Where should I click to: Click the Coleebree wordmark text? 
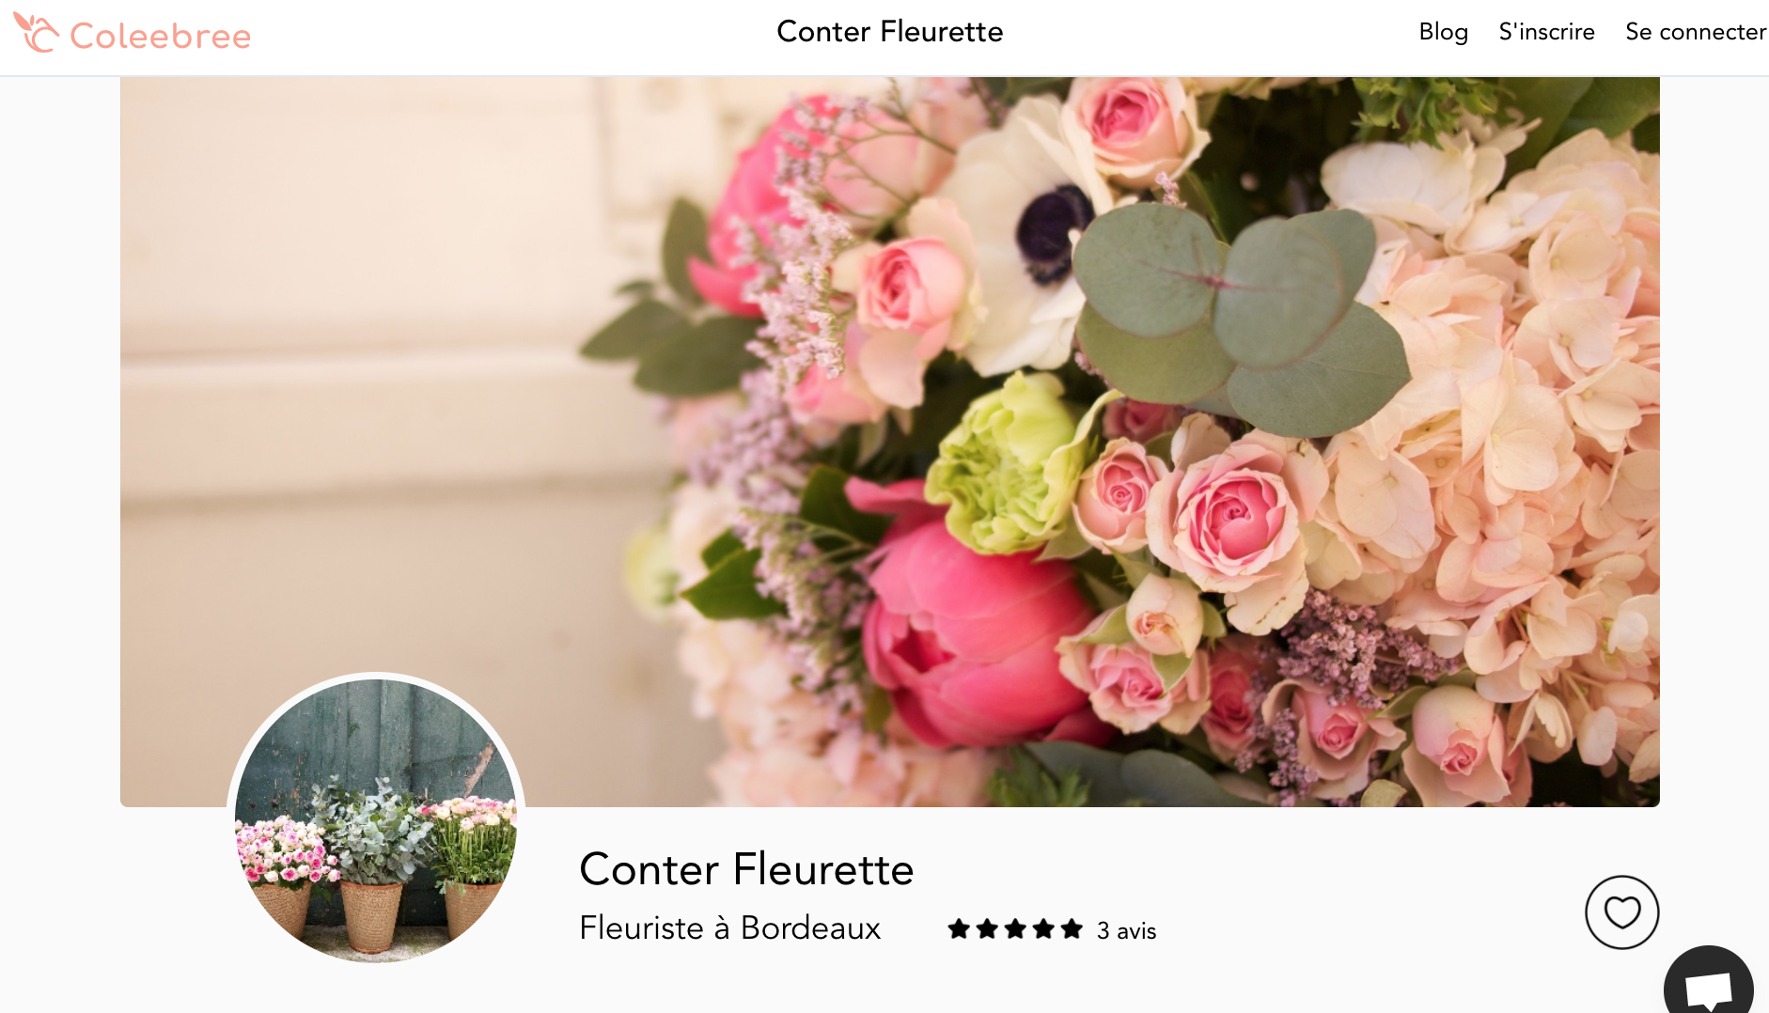click(x=161, y=37)
